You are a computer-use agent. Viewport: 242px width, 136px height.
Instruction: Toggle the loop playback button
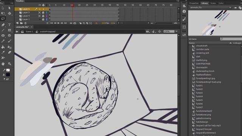click(x=75, y=23)
